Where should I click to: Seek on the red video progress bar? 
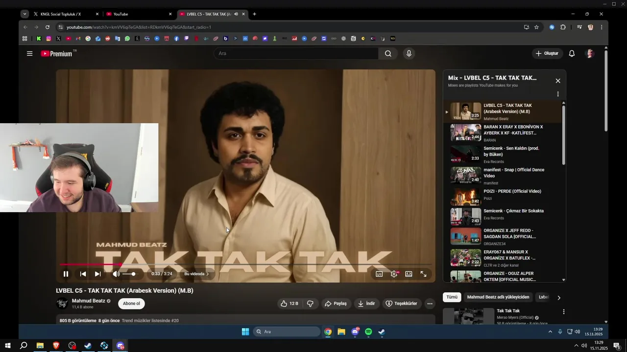[x=245, y=264]
